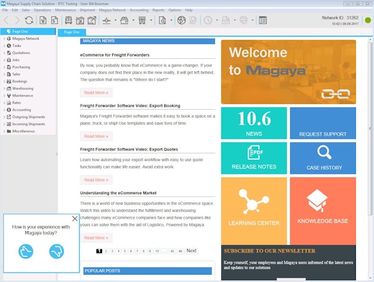The image size is (374, 282).
Task: Expand the Outgoing Shipments tree node
Action: 4,117
